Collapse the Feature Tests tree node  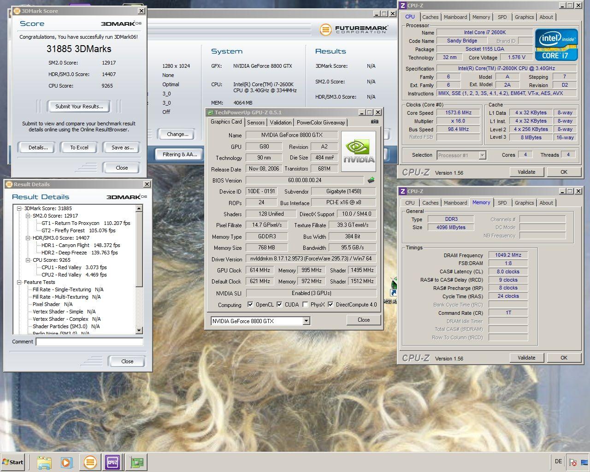click(19, 282)
